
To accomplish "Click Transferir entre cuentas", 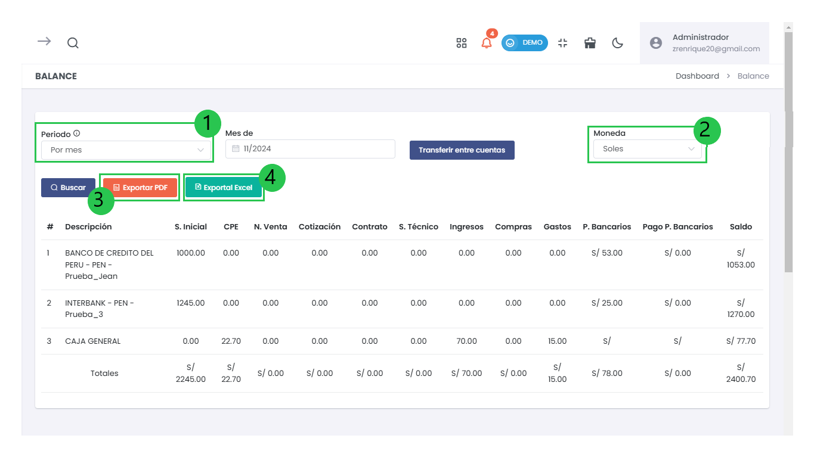I will 462,150.
